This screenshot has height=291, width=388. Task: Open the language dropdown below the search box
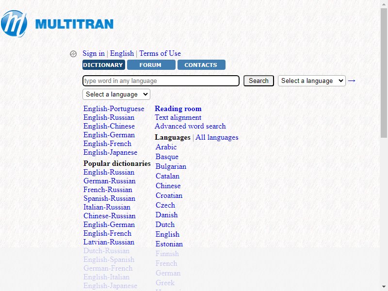coord(116,94)
